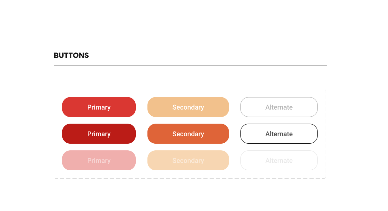Click the BUTTONS section heading
Image resolution: width=388 pixels, height=211 pixels.
click(71, 55)
